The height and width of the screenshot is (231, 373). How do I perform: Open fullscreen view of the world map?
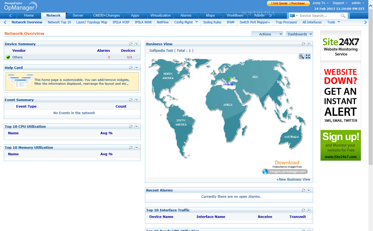(x=308, y=56)
